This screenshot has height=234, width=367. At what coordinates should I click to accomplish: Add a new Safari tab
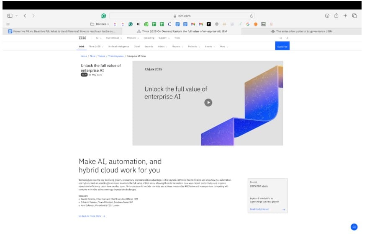click(345, 16)
